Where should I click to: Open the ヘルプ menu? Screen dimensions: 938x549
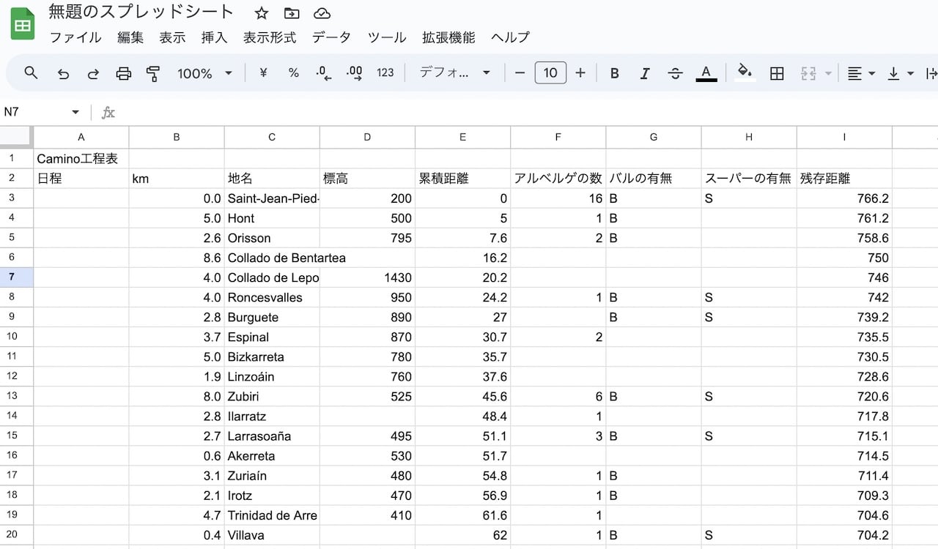[510, 37]
